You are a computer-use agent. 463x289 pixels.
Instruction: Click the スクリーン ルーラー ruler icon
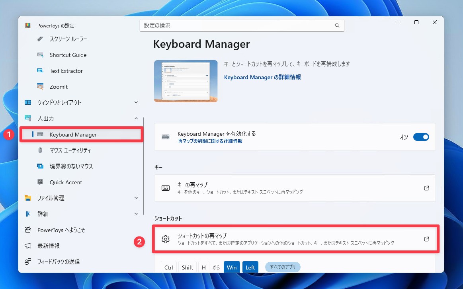click(x=40, y=39)
